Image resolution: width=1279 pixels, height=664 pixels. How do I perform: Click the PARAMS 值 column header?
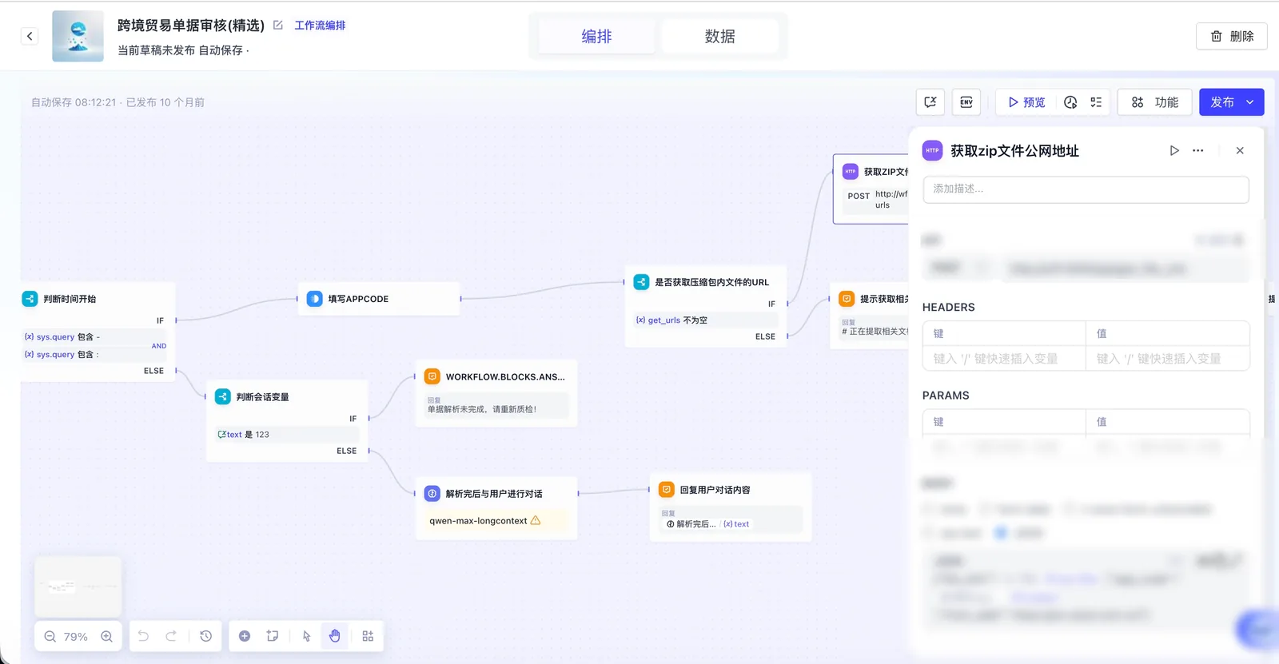point(1167,422)
